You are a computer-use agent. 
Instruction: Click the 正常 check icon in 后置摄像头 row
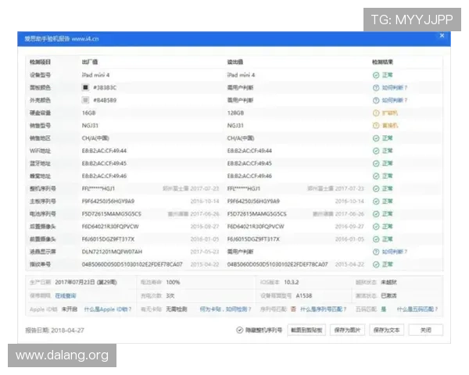(376, 227)
